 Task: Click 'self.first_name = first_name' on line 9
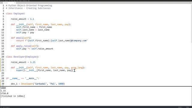click(x=34, y=27)
